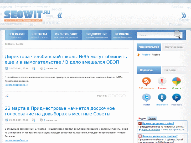Screen dimensions: 191x143
Task: Click the right double-arrow slider control
Action: click(184, 15)
